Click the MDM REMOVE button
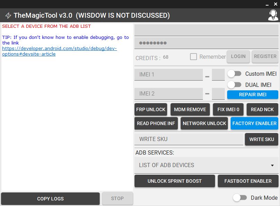 [x=190, y=109]
